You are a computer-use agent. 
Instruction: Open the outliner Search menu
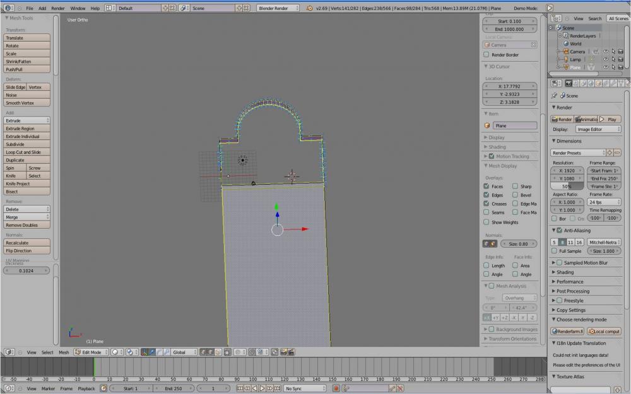595,18
